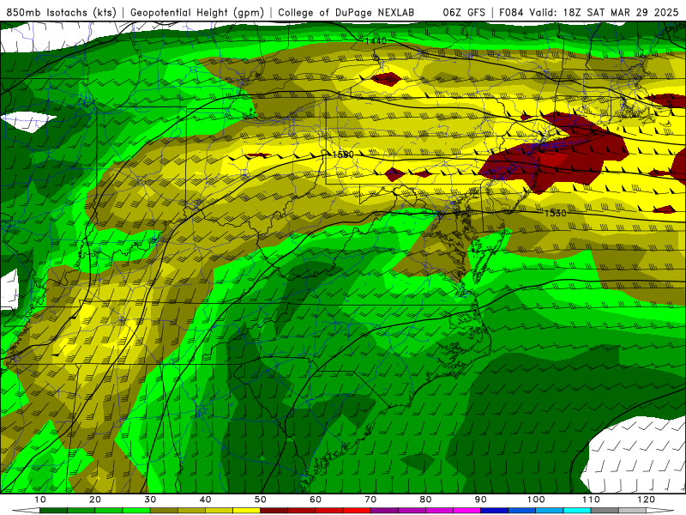Click the "College of DuPage NEXLAB" text
This screenshot has height=515, width=686.
(346, 12)
